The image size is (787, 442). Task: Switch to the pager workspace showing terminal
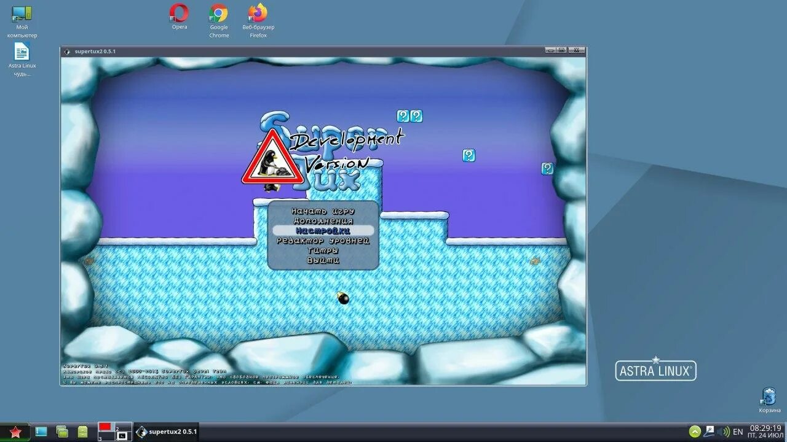point(123,436)
